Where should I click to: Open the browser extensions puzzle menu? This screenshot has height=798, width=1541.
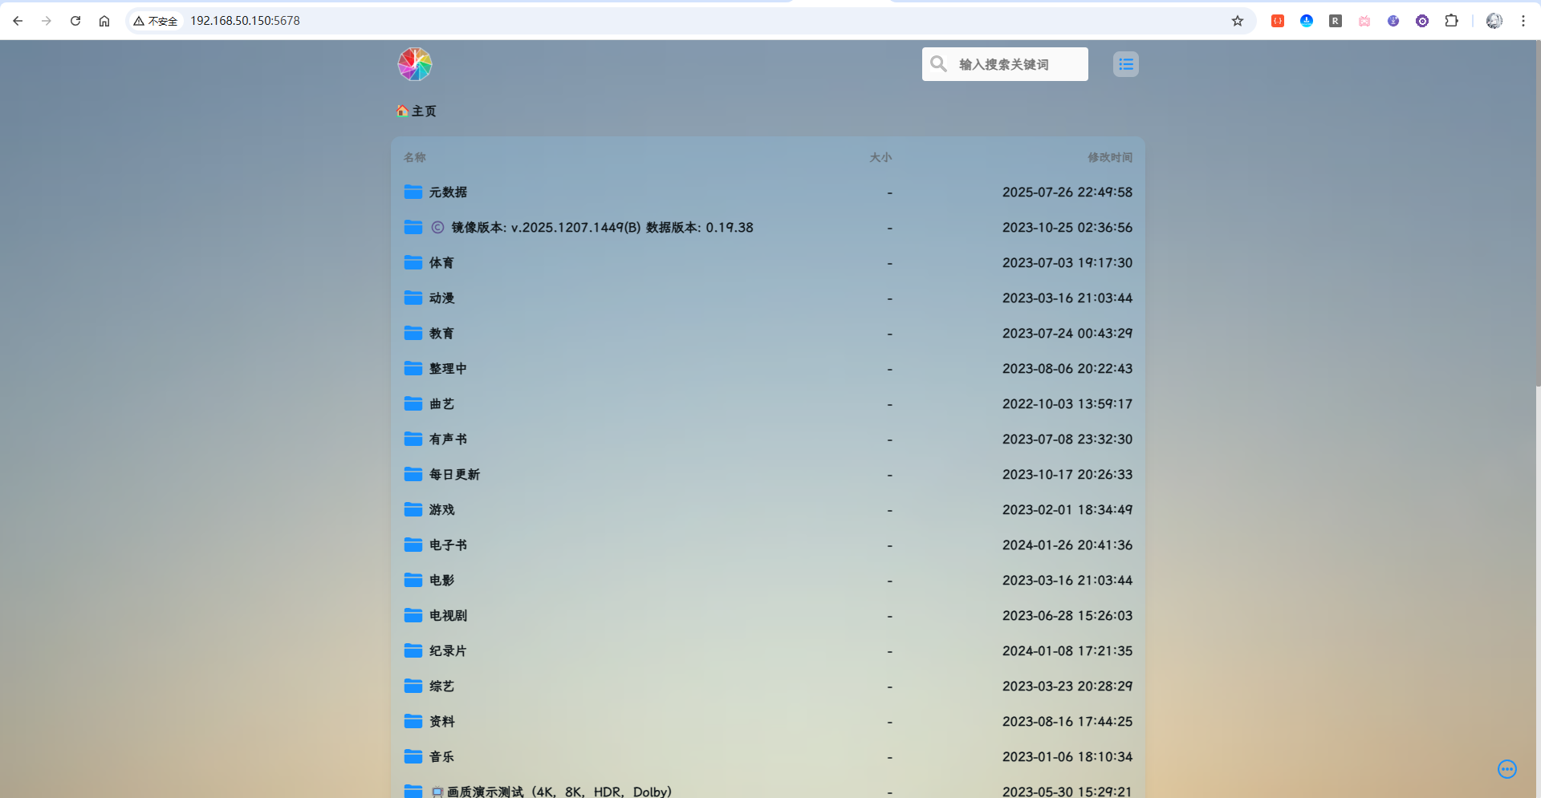pyautogui.click(x=1451, y=21)
